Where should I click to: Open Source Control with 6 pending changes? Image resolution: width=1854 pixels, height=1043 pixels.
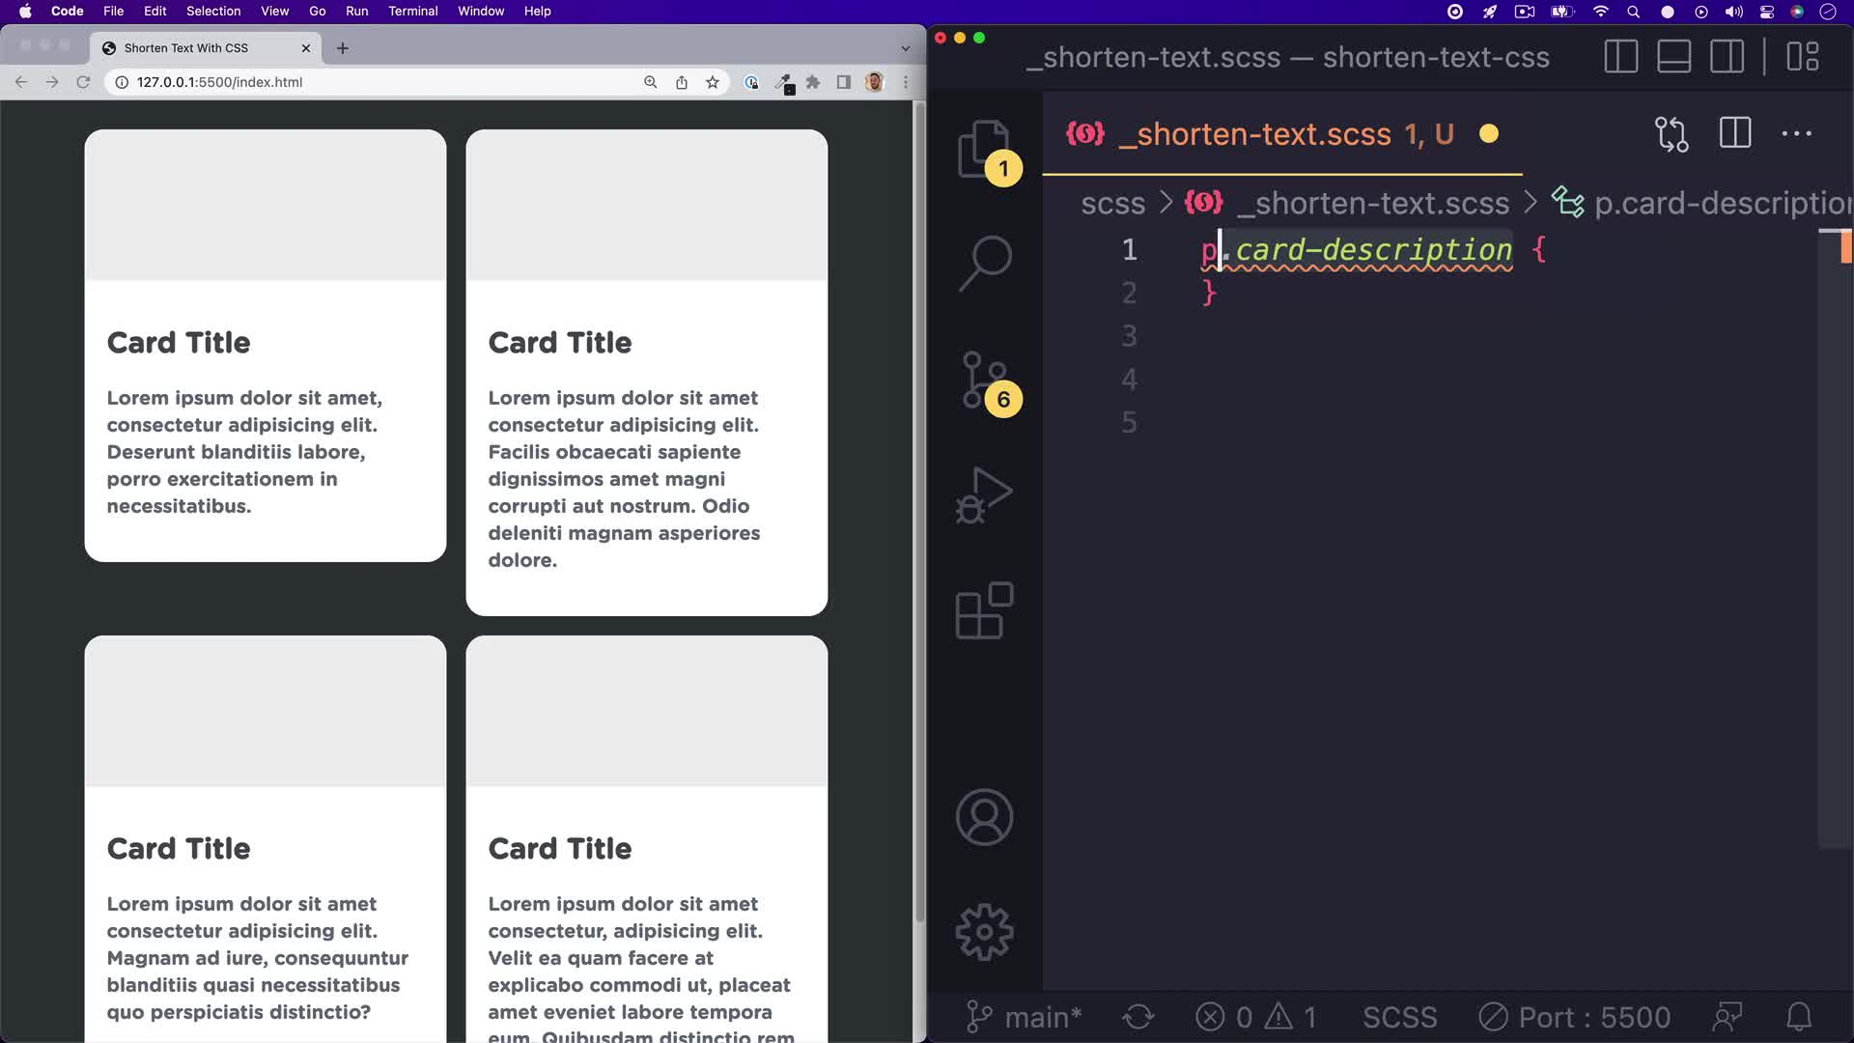click(982, 380)
